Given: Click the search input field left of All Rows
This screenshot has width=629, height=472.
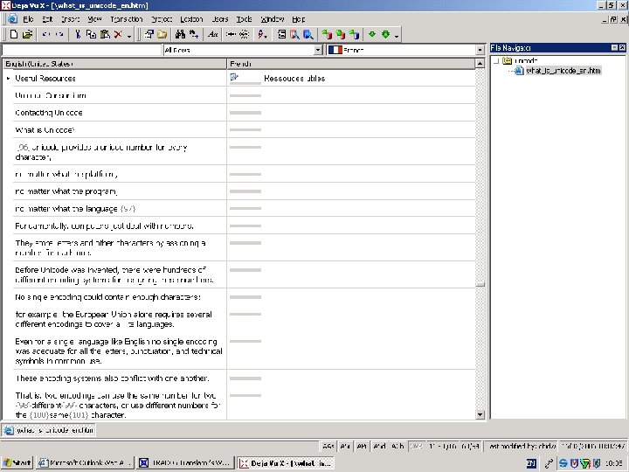Looking at the screenshot, I should (81, 50).
